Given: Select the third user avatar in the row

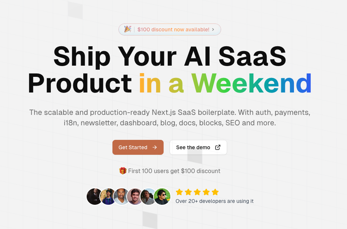Looking at the screenshot, I should point(121,197).
